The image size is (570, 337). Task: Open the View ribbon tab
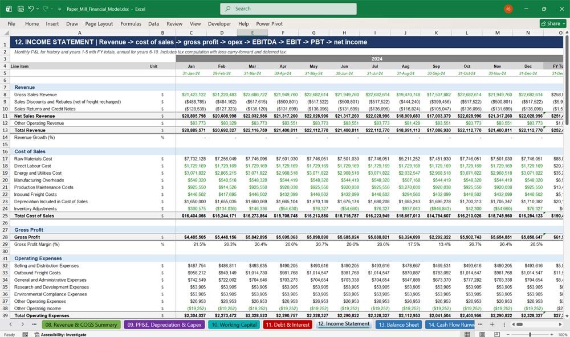[x=195, y=23]
